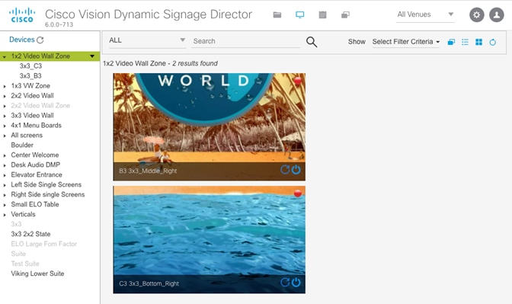
Task: Select Elevator Entrance group
Action: point(37,174)
